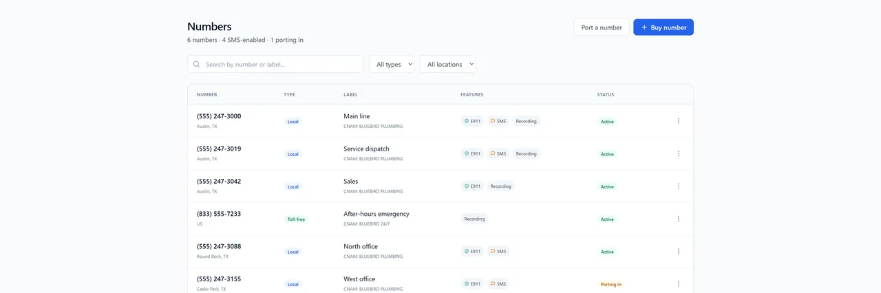The image size is (881, 293).
Task: Click the Numbers page heading
Action: click(209, 27)
